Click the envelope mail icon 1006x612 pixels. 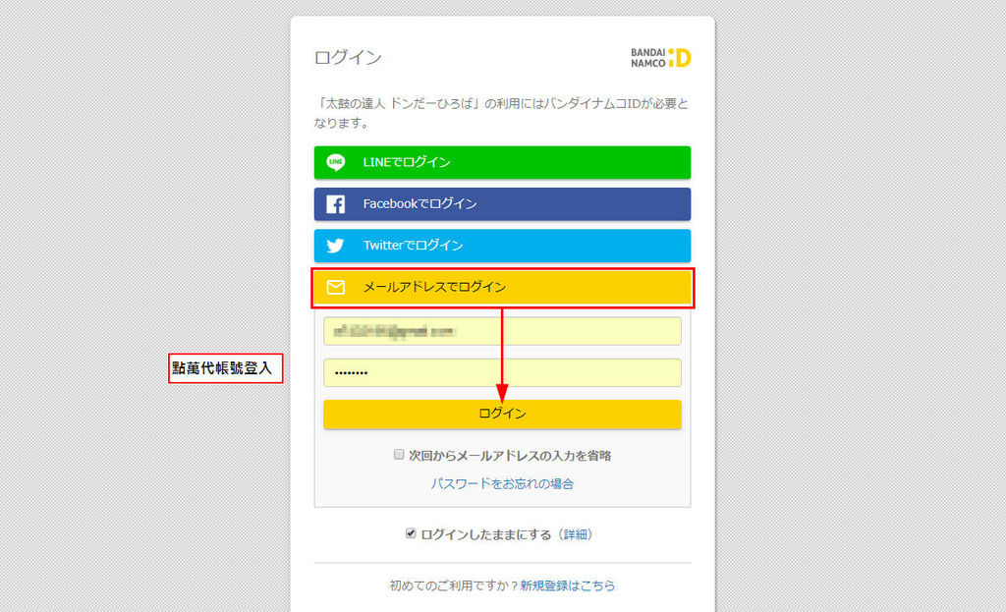(x=336, y=287)
